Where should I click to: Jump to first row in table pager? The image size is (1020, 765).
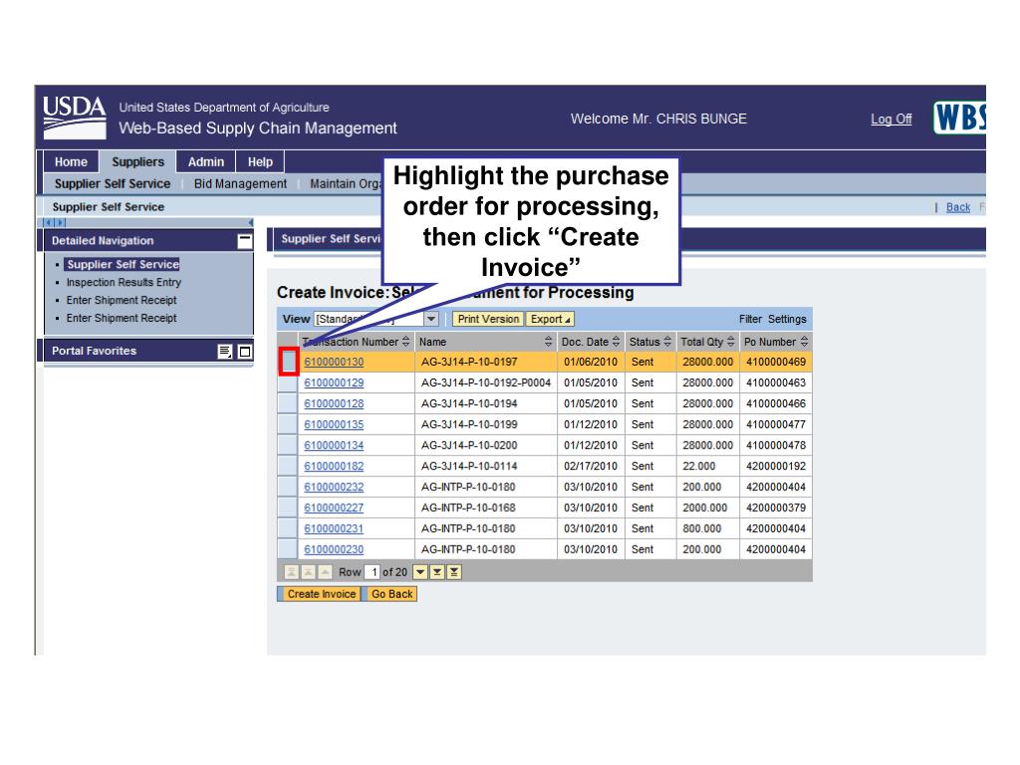292,572
